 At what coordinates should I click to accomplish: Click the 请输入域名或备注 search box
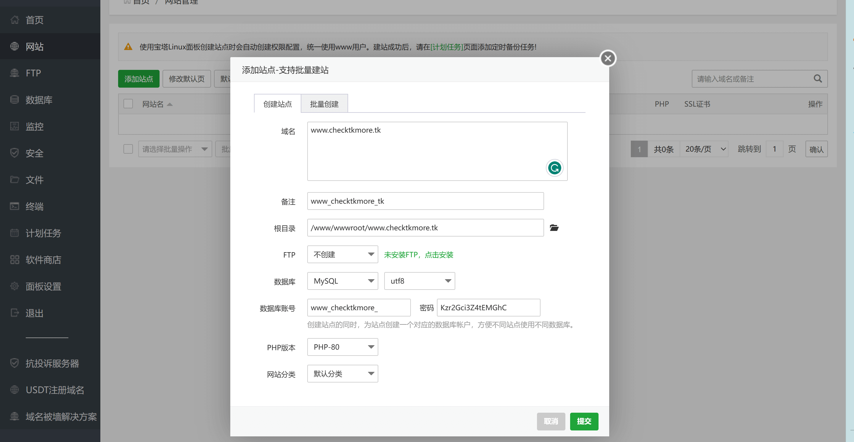click(x=759, y=79)
